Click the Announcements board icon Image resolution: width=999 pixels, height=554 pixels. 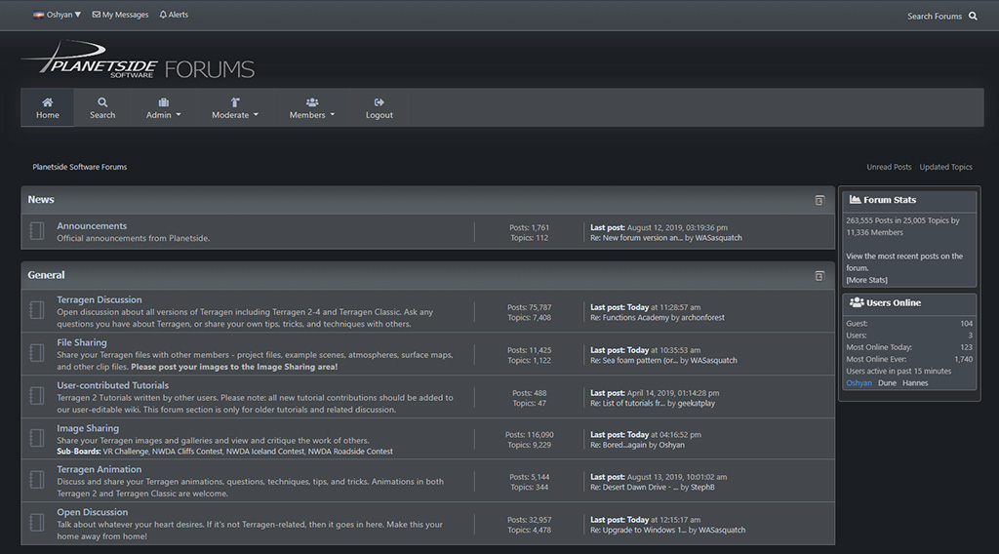37,230
